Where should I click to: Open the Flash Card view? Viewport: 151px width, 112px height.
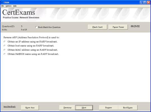[97, 27]
